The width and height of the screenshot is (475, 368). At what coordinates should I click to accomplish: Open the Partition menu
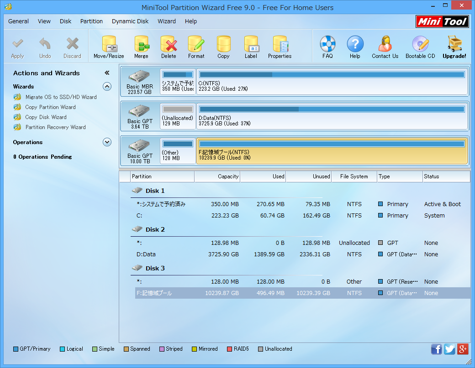[91, 21]
